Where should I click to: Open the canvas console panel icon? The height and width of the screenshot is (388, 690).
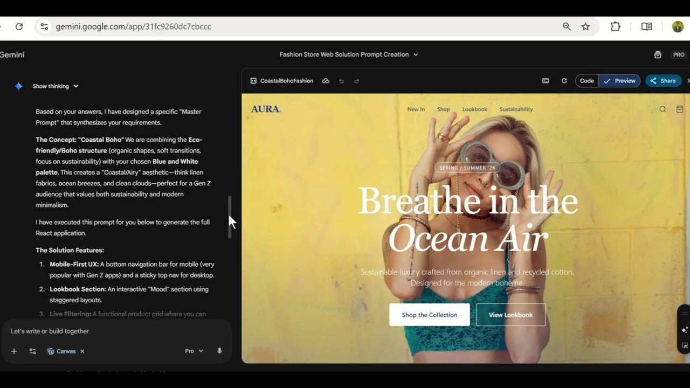(546, 81)
